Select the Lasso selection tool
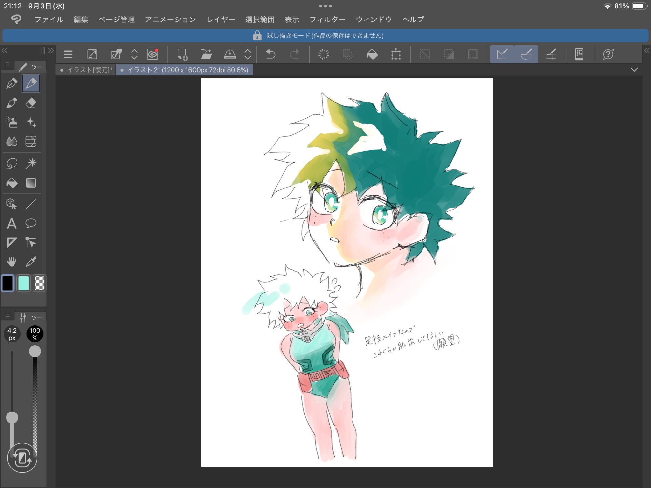 [x=12, y=163]
